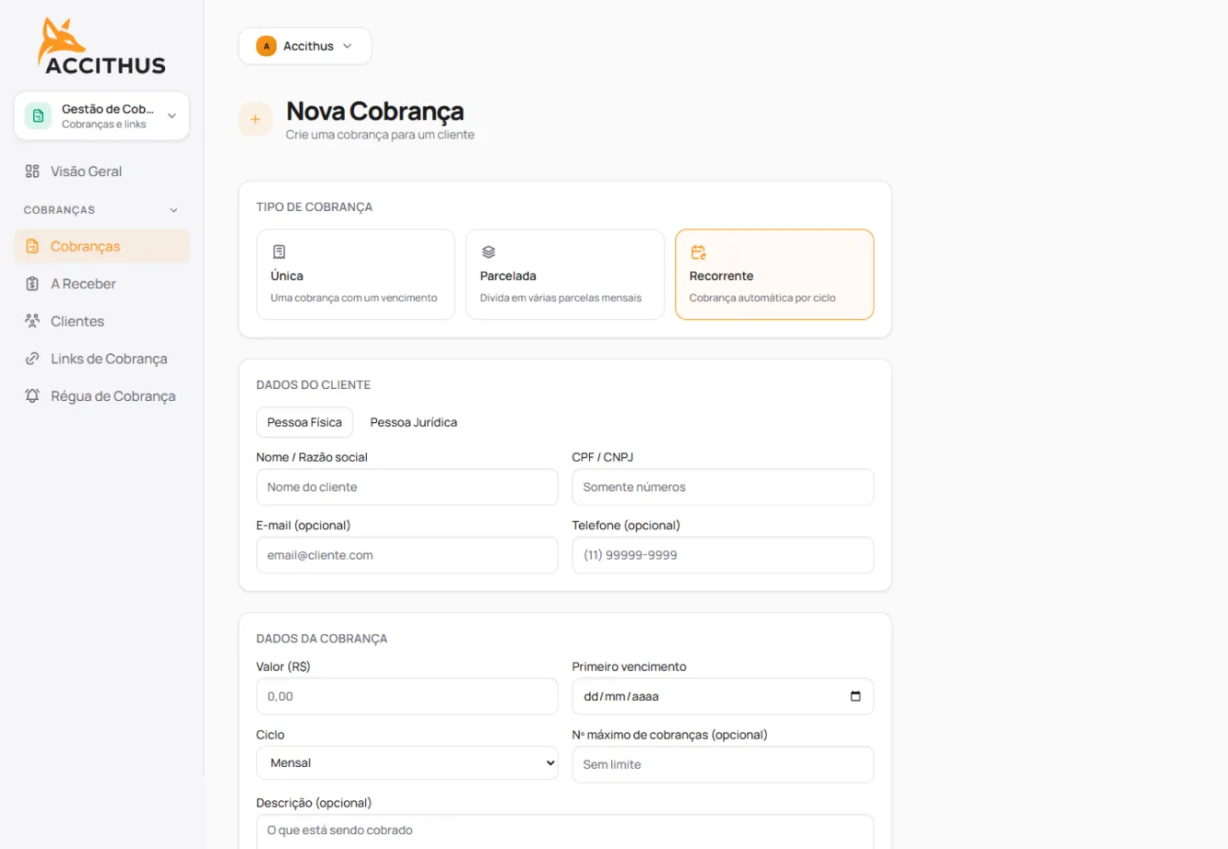Click the DADOS DA COBRANÇA section title
The height and width of the screenshot is (849, 1228).
click(x=322, y=638)
